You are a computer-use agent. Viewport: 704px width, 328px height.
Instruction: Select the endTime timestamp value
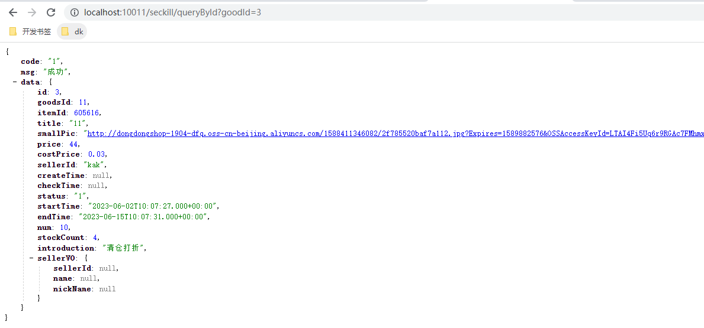coord(144,217)
